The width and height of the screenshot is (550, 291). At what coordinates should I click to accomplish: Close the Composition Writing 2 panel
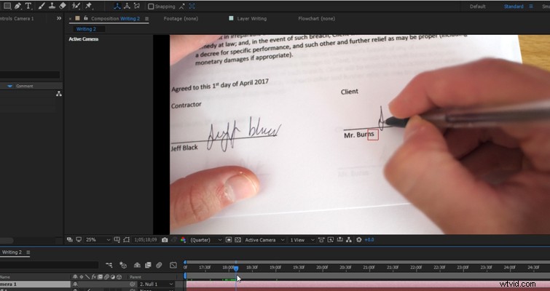click(x=70, y=19)
